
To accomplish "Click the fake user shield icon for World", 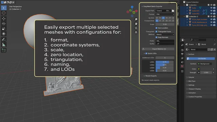I will coord(209,49).
